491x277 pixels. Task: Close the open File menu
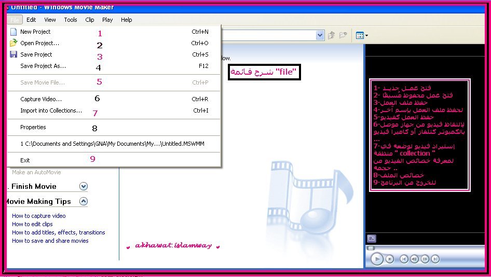point(15,20)
